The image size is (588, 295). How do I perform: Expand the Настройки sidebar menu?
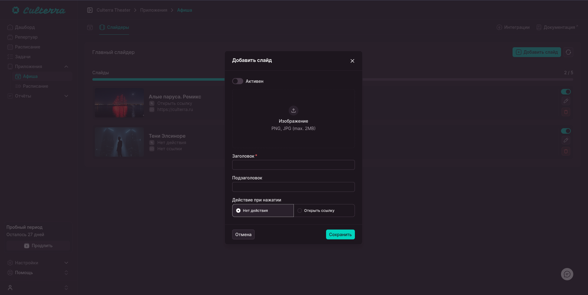(x=66, y=263)
